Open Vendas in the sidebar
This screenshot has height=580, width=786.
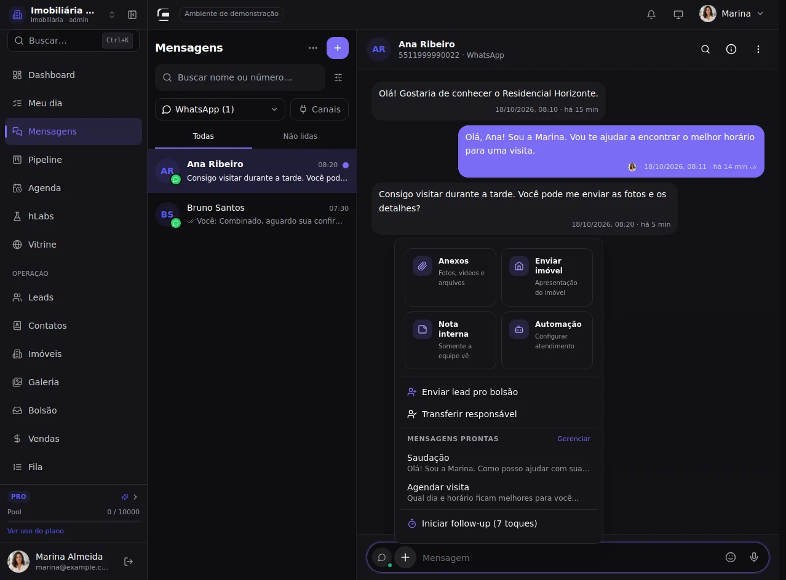(x=73, y=439)
